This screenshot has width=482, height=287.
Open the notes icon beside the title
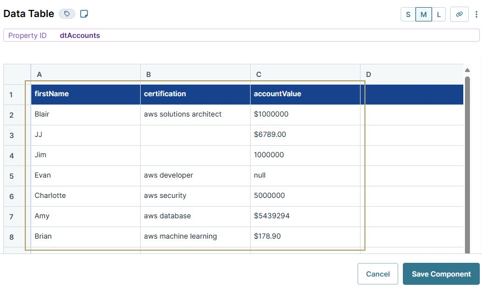coord(84,14)
